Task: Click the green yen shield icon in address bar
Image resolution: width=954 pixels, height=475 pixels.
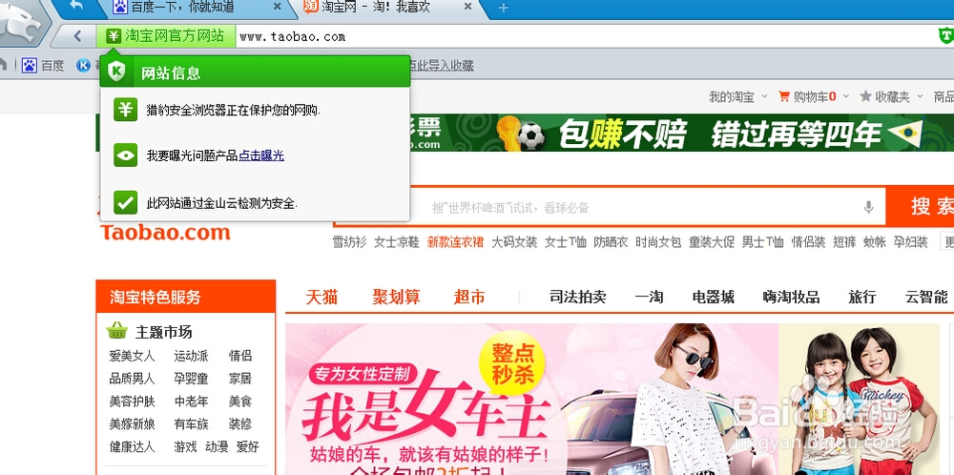Action: click(114, 36)
